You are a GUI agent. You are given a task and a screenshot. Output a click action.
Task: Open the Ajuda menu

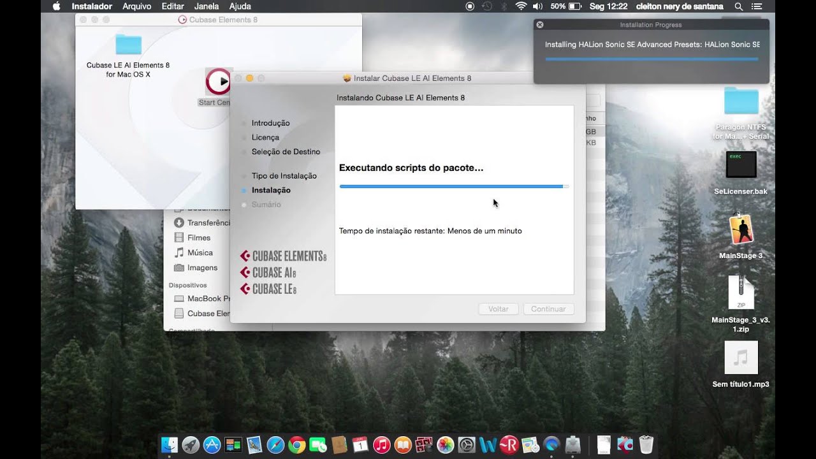tap(240, 6)
